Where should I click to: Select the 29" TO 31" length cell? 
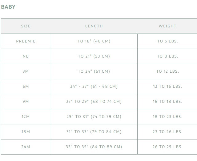pyautogui.click(x=94, y=117)
